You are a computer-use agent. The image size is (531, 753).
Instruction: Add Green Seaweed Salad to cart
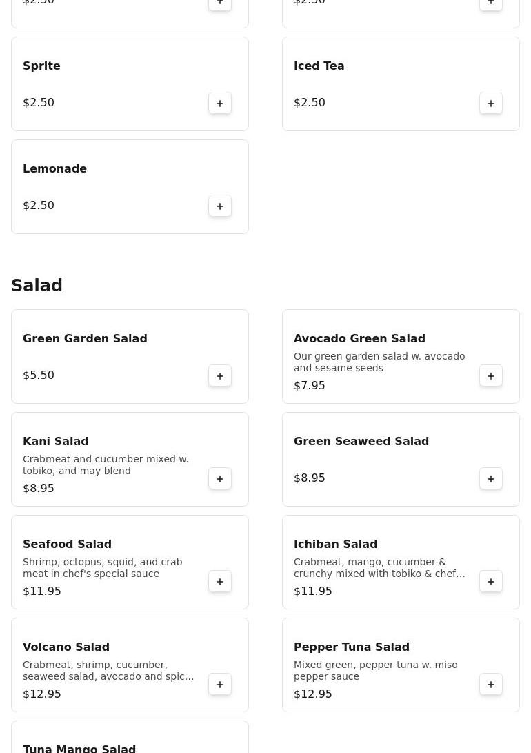pos(491,478)
